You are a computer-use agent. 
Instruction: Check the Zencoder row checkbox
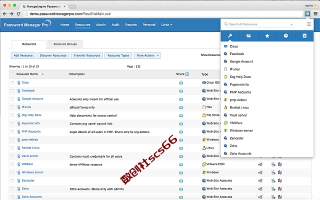click(12, 180)
